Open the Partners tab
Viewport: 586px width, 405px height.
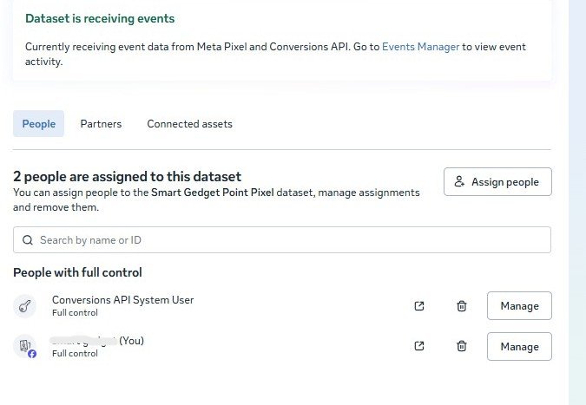(x=101, y=124)
